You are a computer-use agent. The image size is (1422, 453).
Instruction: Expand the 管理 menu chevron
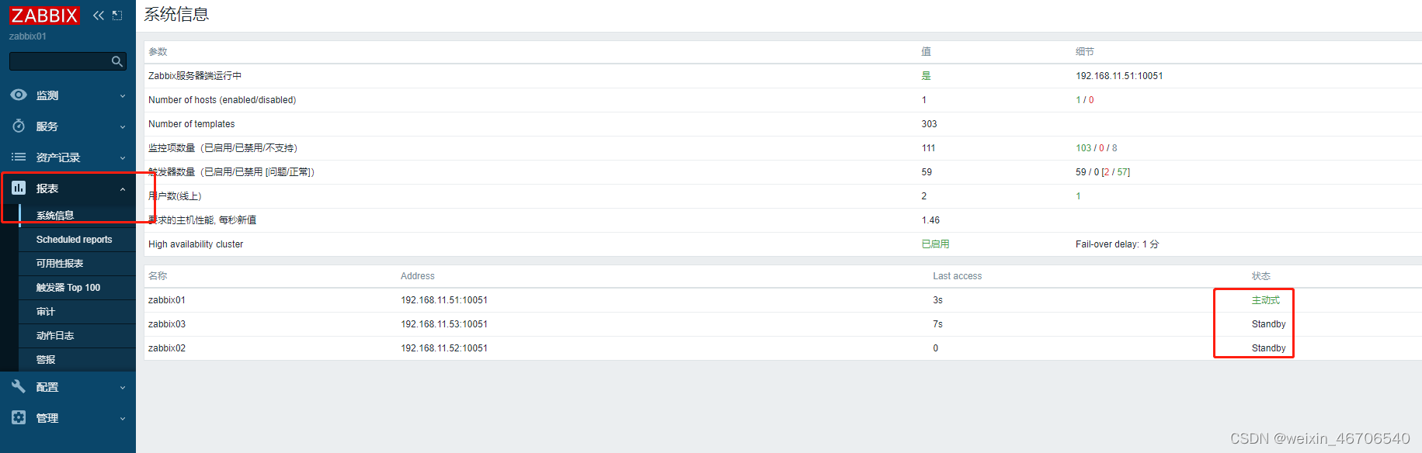pyautogui.click(x=123, y=419)
